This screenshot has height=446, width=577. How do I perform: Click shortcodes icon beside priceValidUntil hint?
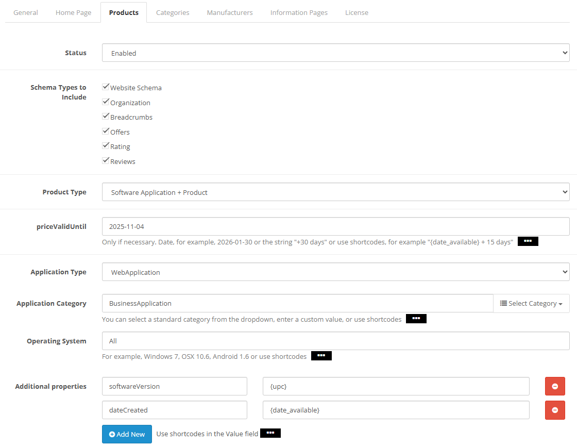528,242
